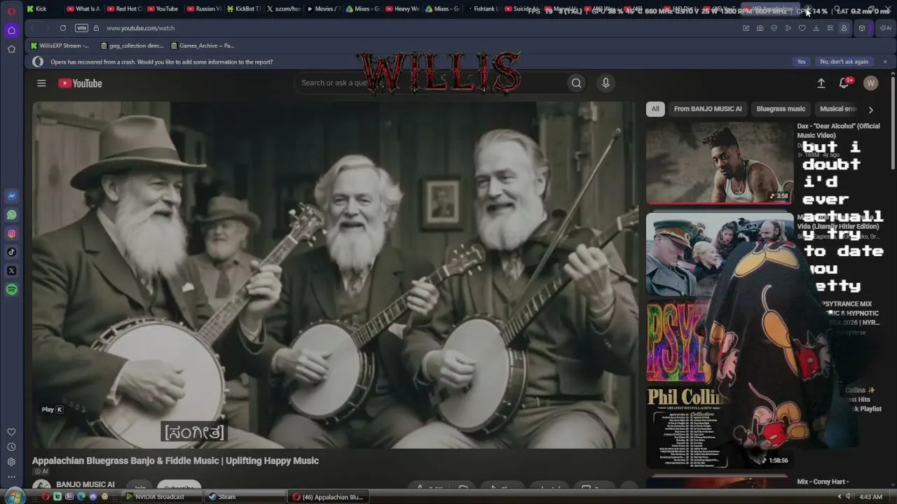Toggle the VPN badge in address bar

coord(81,28)
